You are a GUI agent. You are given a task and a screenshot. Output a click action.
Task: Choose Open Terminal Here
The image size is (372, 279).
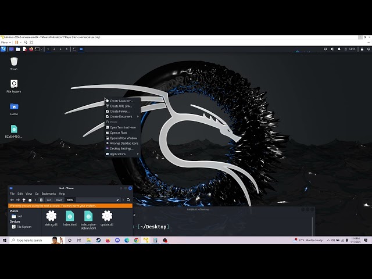click(x=123, y=127)
